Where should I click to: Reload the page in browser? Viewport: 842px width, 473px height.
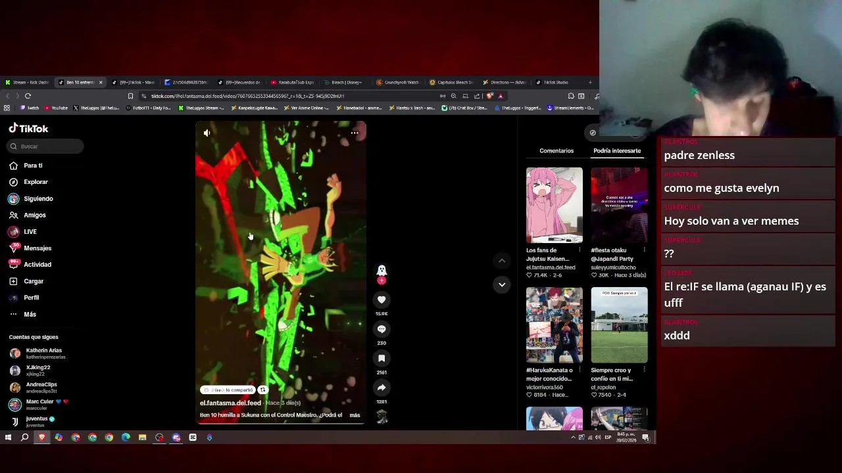coord(28,96)
